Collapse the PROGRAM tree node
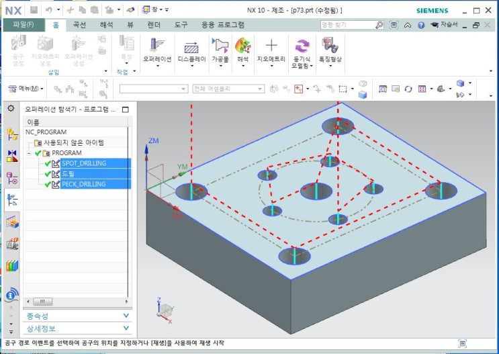This screenshot has height=354, width=499. 30,153
